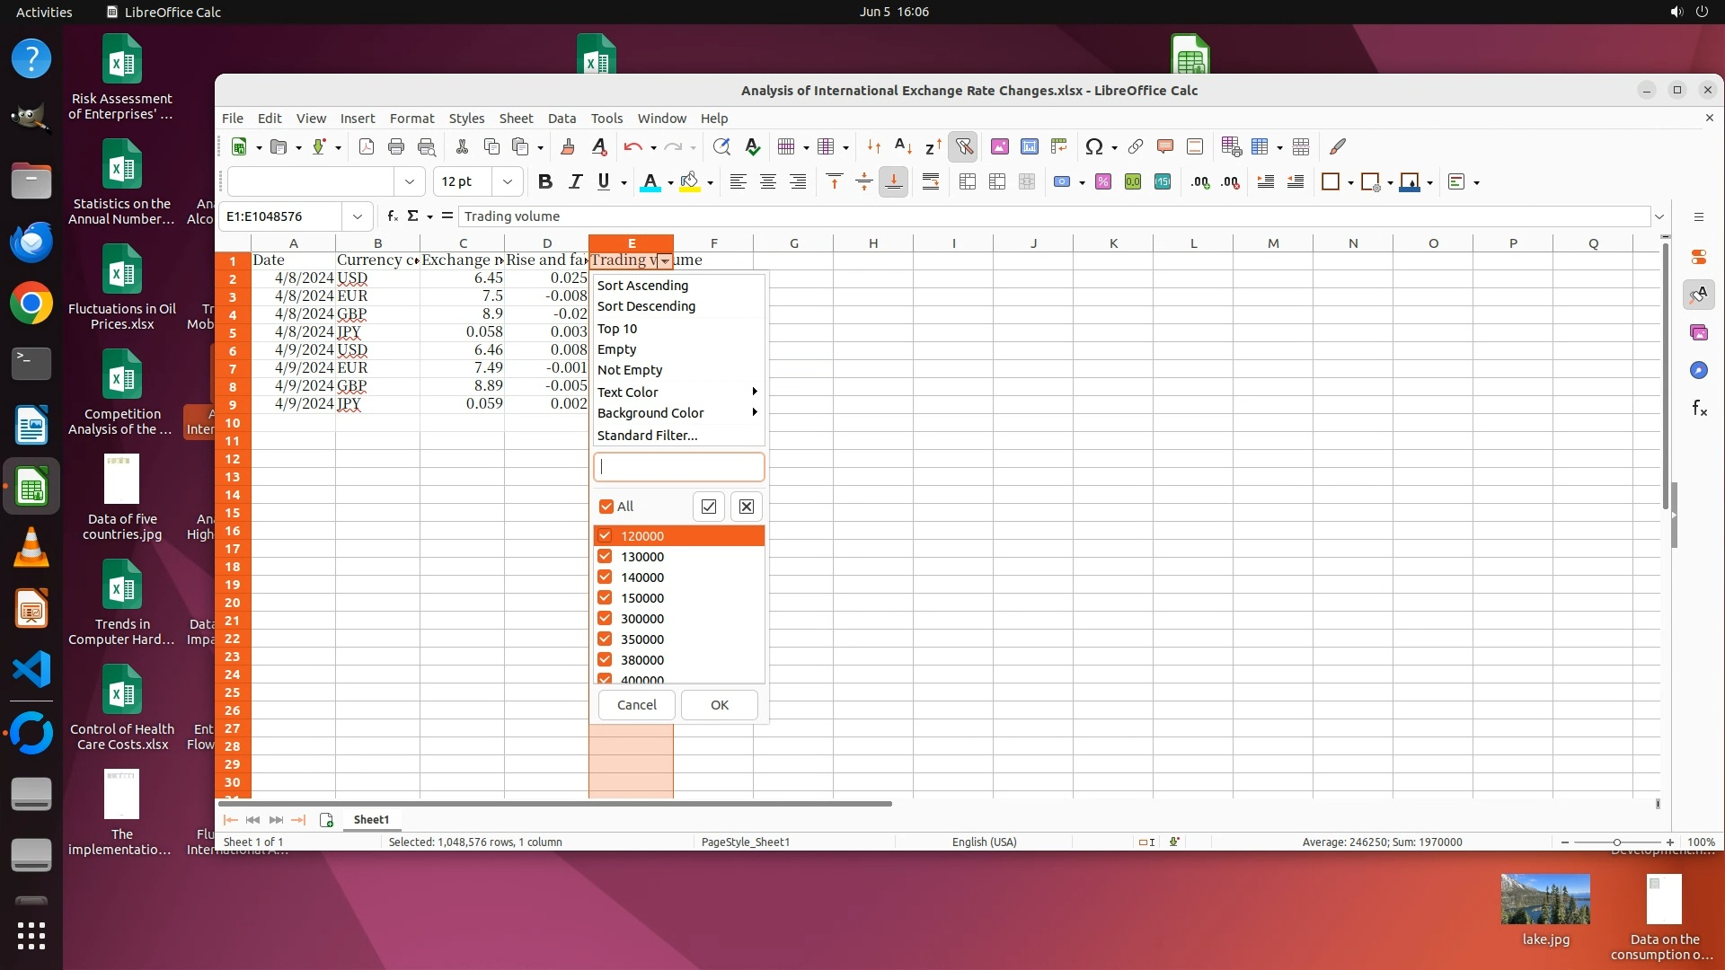The height and width of the screenshot is (970, 1725).
Task: Toggle bold formatting
Action: 544,181
